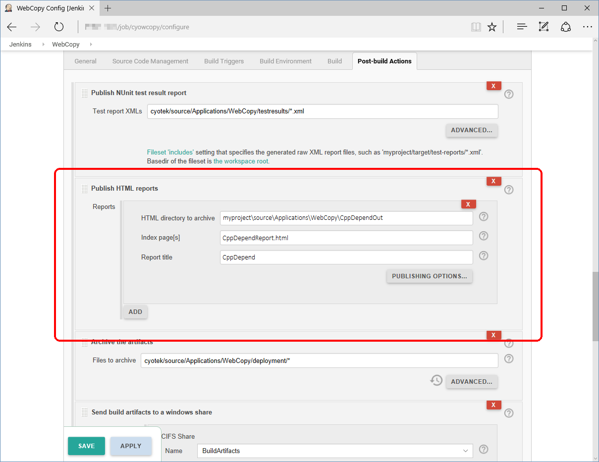Switch to the Source Code Management tab
This screenshot has width=599, height=462.
[x=150, y=61]
